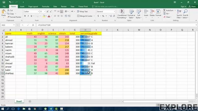Click the Name Box showing H13

(x=8, y=25)
